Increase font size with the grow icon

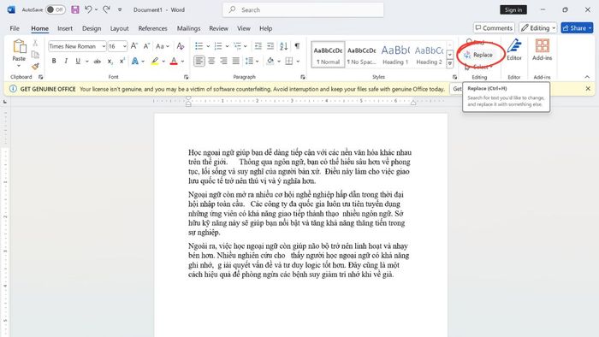point(134,46)
